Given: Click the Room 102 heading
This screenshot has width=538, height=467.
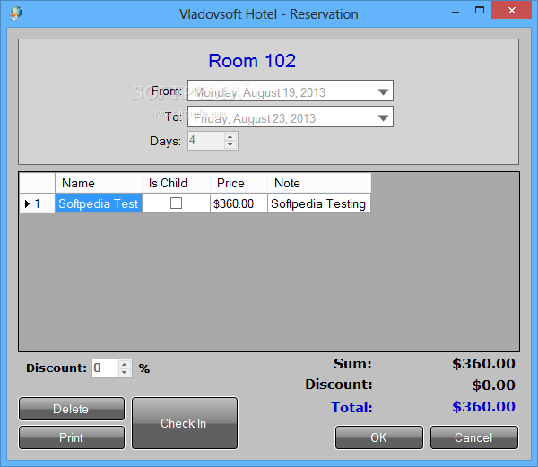Looking at the screenshot, I should coord(252,61).
